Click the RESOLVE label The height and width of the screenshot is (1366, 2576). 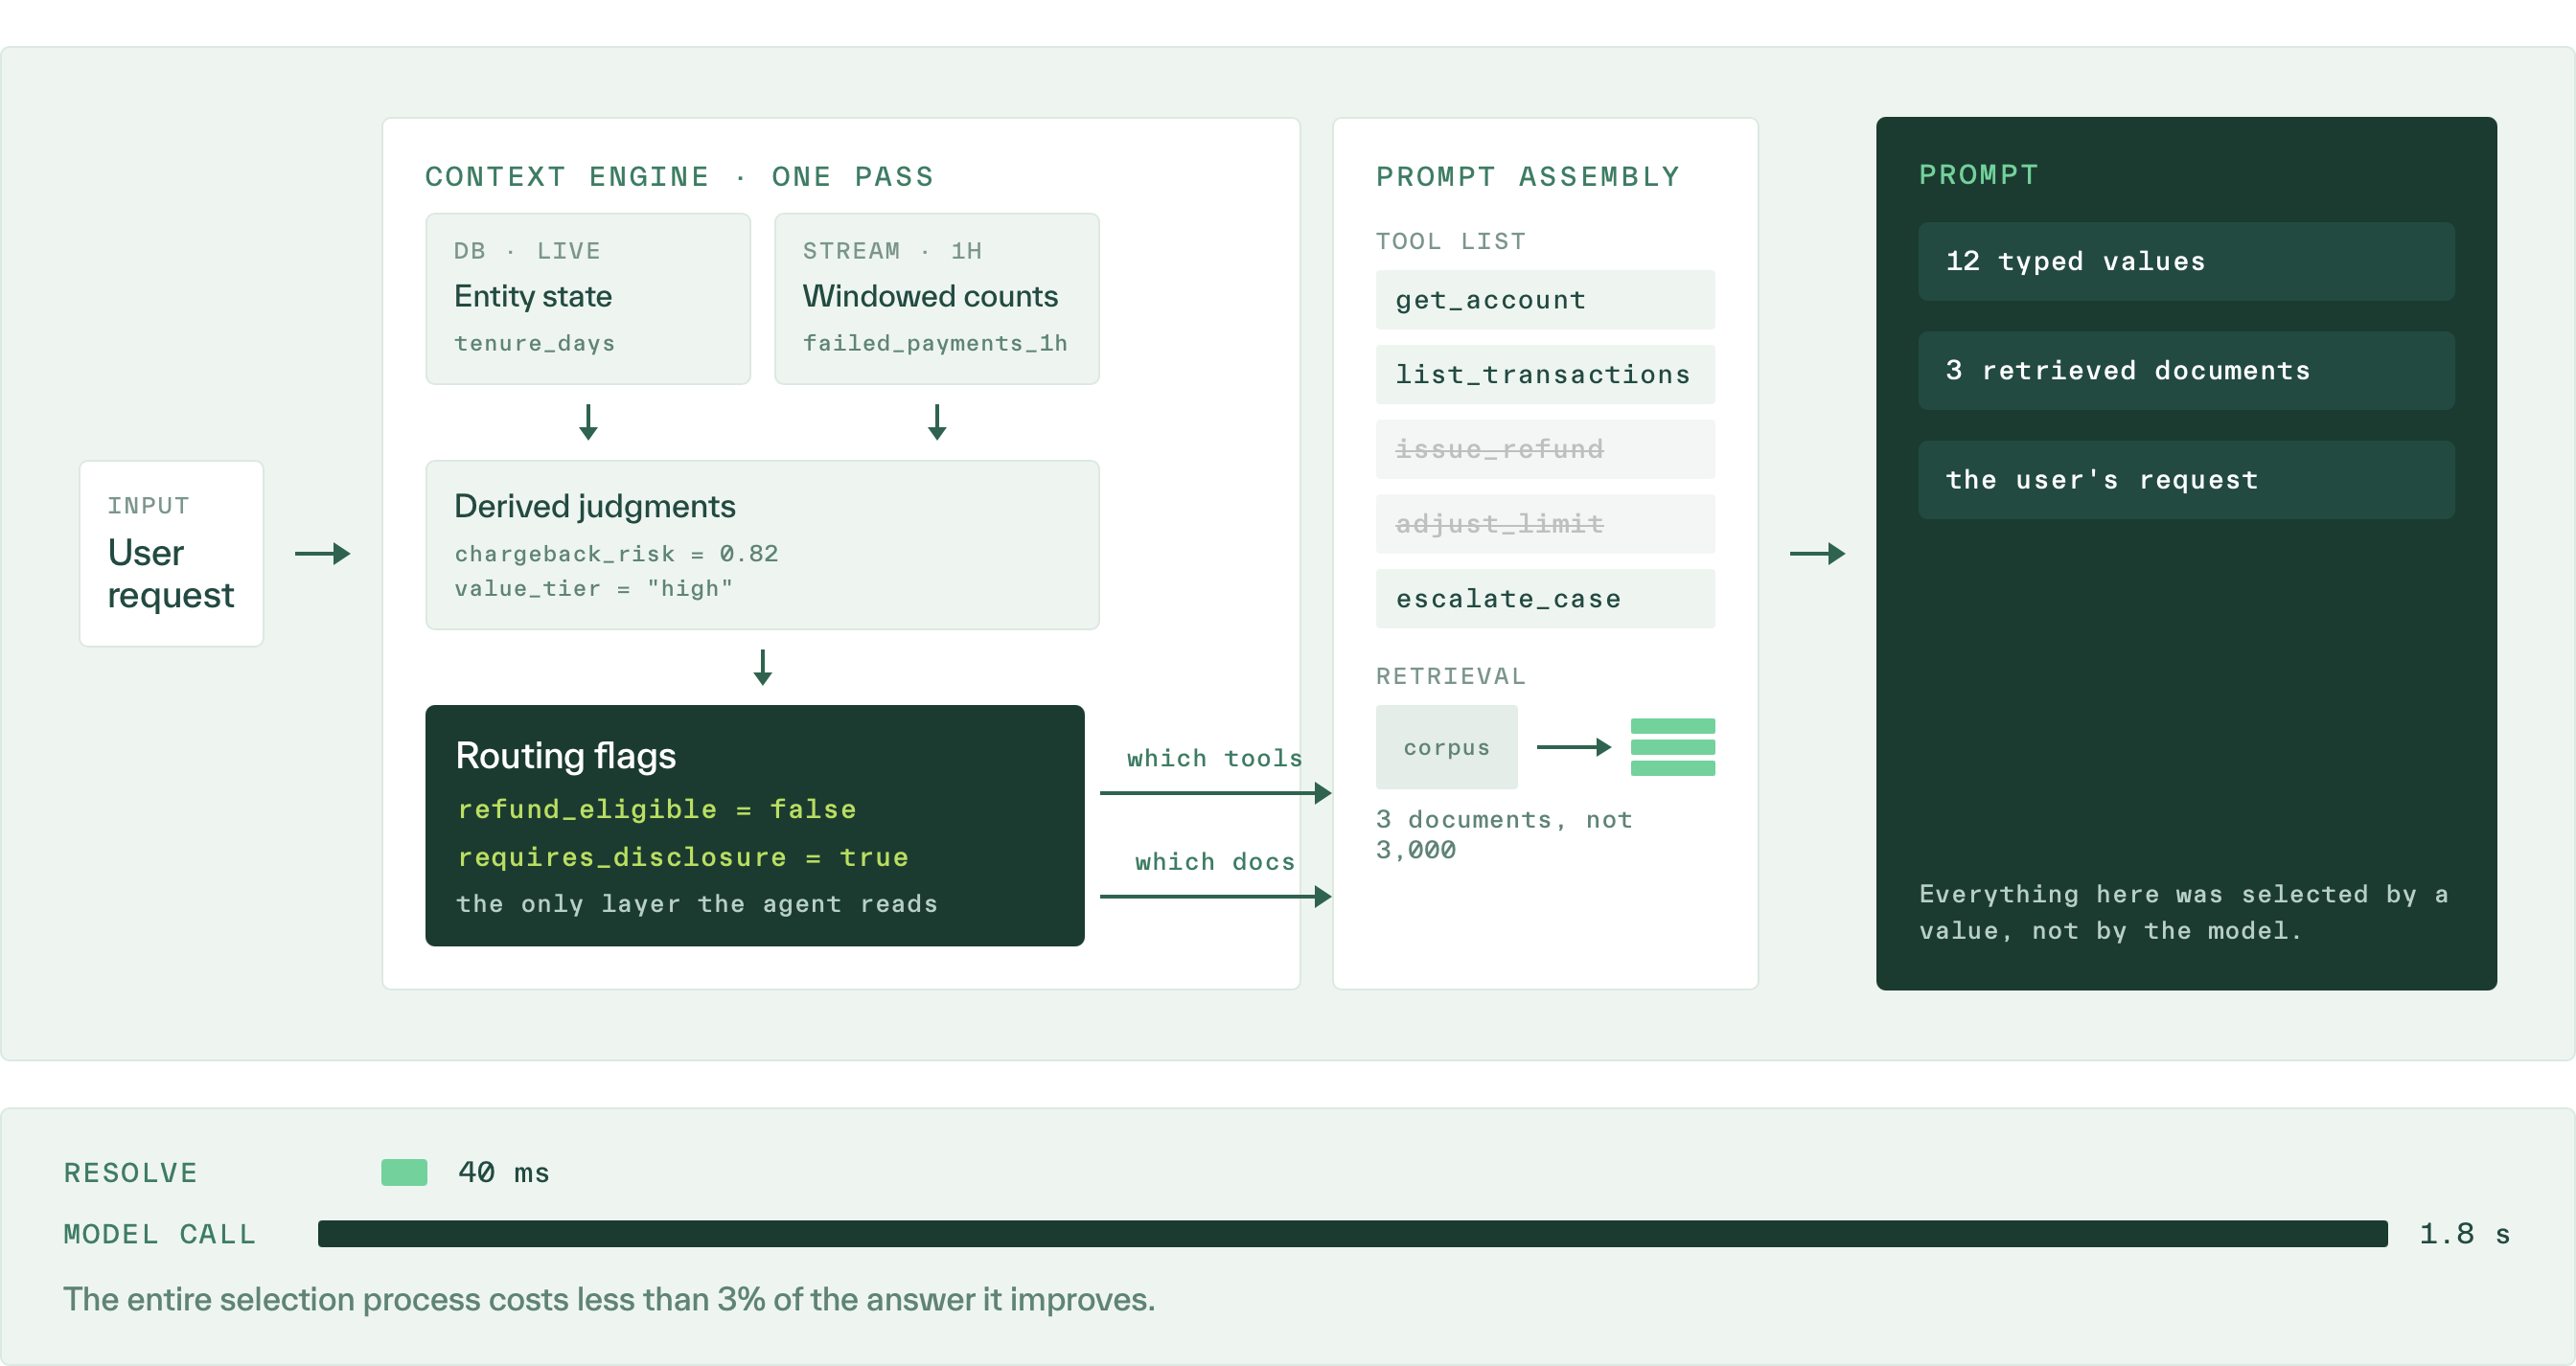click(x=131, y=1173)
